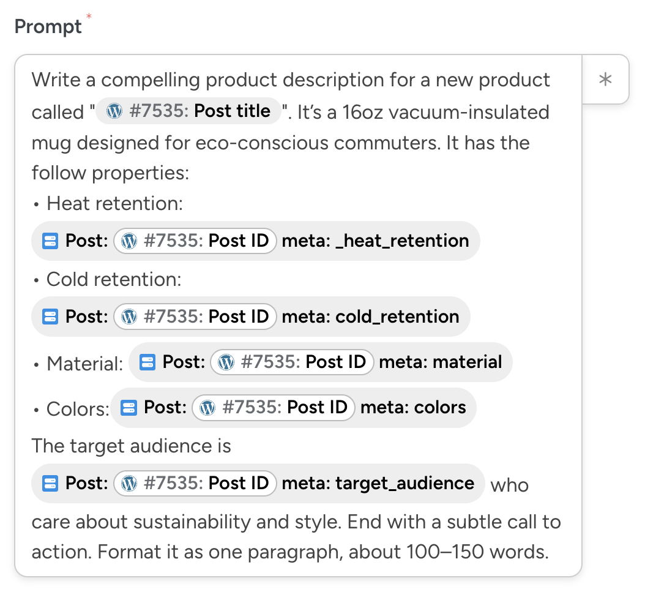Click the database icon in the cold_retention token

pos(50,317)
